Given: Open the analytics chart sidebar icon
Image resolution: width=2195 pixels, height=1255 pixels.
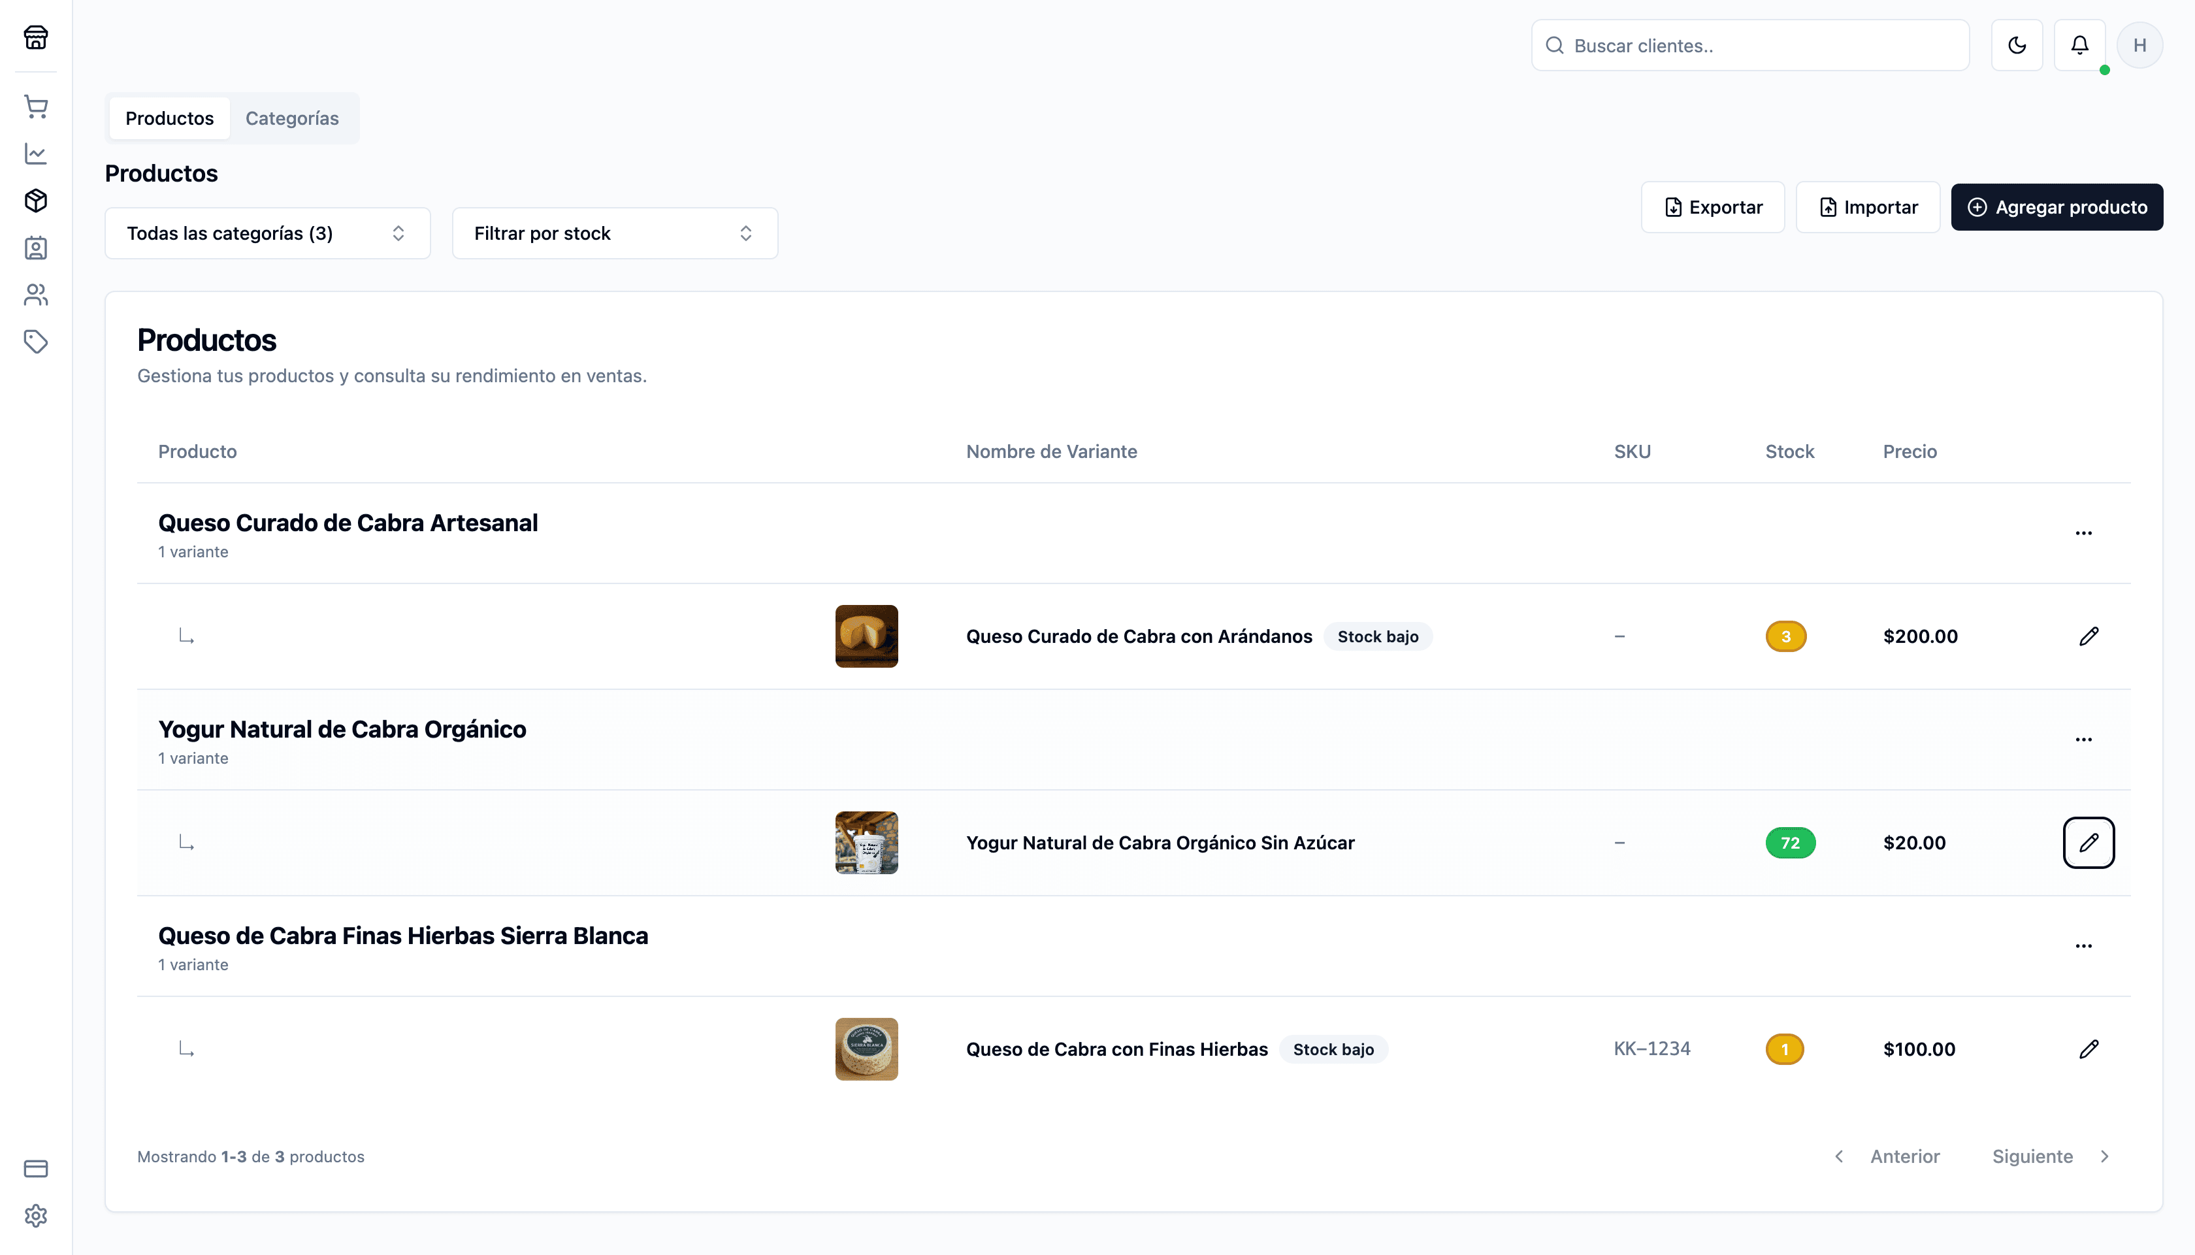Looking at the screenshot, I should click(x=35, y=154).
